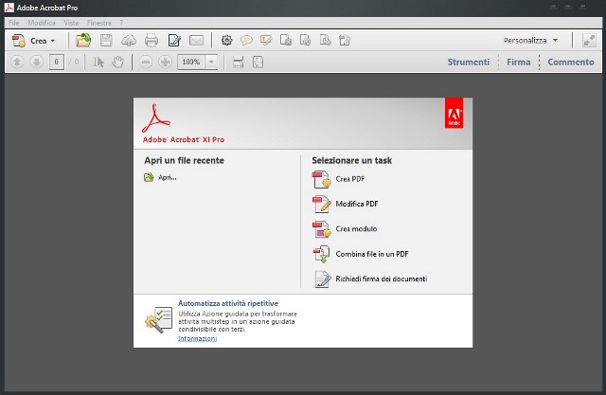Click the Crea PDF toolbar icon
Image resolution: width=606 pixels, height=395 pixels.
tap(19, 41)
